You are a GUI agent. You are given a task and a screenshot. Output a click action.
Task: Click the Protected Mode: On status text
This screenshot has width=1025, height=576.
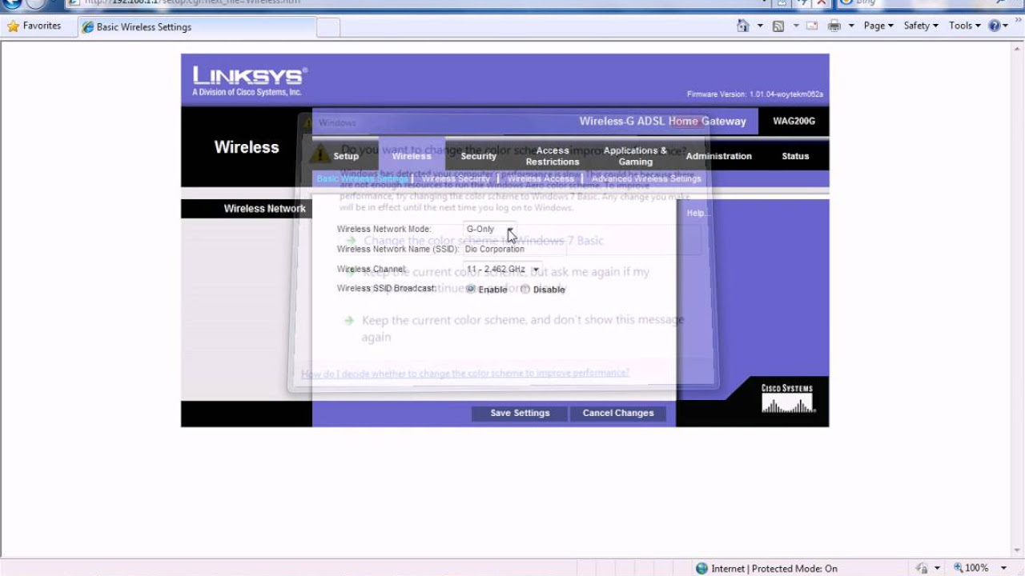pyautogui.click(x=794, y=568)
